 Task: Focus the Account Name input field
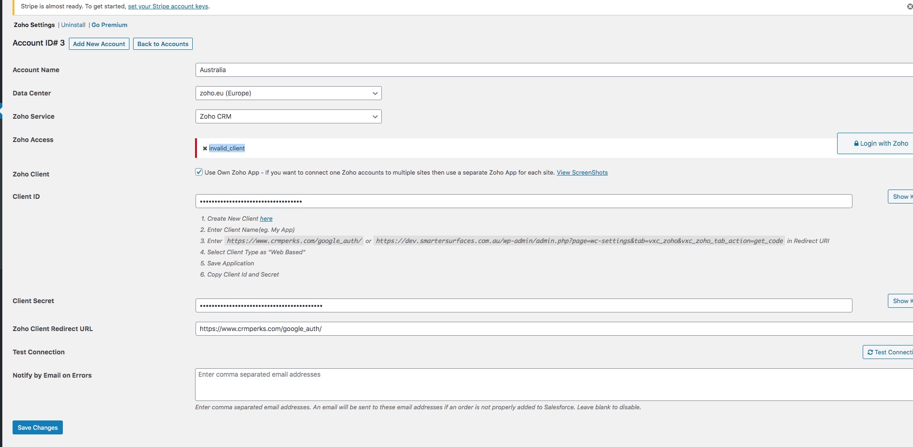(554, 70)
